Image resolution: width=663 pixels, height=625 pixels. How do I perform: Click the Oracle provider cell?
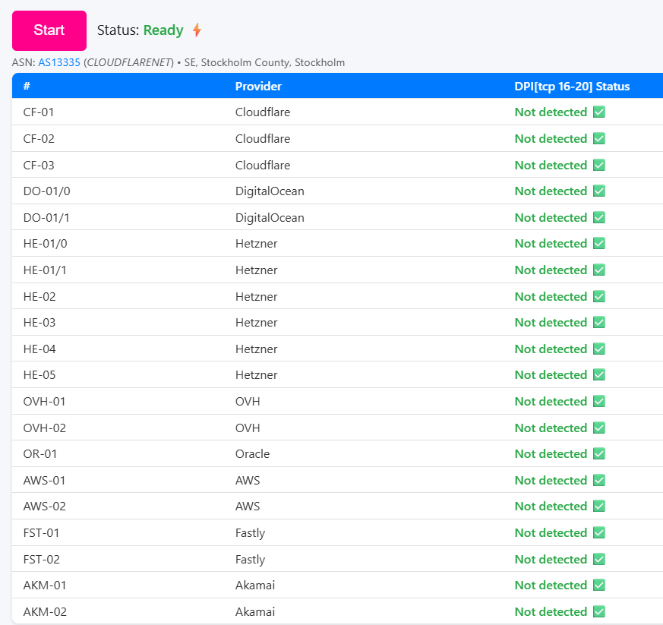coord(252,454)
